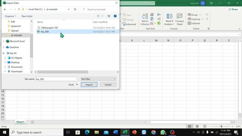Click the Forecast Sheet icon
Screen dimensions: 242x136
click(x=180, y=19)
